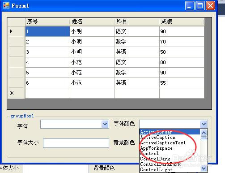Select ActiveCaption in the color list
The image size is (225, 173).
click(170, 137)
